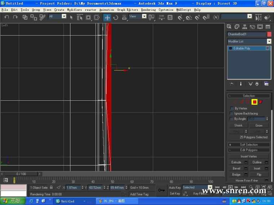
Task: Click the Insert Vertex button
Action: pos(248,156)
